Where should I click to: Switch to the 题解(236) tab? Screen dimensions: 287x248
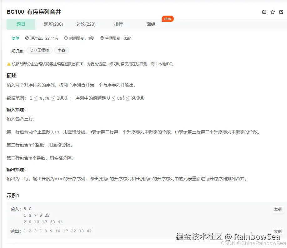click(53, 24)
